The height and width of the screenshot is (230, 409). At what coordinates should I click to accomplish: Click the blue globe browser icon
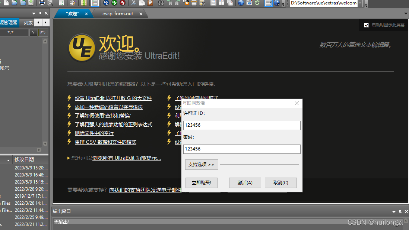(241, 3)
